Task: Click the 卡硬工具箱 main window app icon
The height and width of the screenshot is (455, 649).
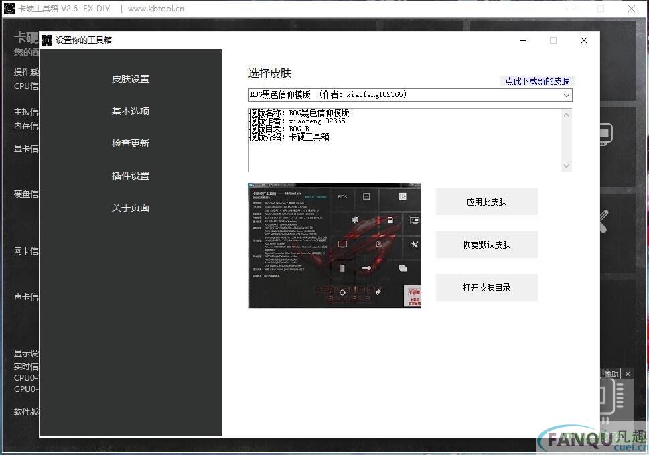Action: 9,8
